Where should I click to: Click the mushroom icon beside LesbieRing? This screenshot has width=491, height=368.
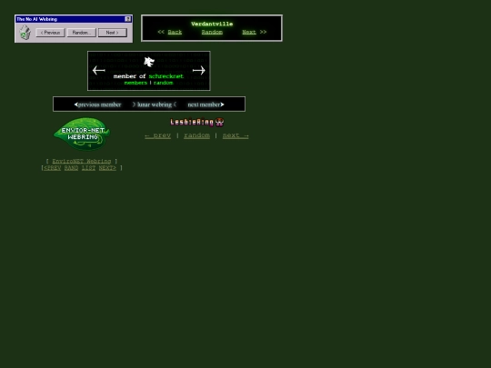coord(219,122)
